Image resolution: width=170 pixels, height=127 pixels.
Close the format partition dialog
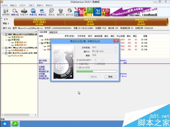click(x=116, y=41)
